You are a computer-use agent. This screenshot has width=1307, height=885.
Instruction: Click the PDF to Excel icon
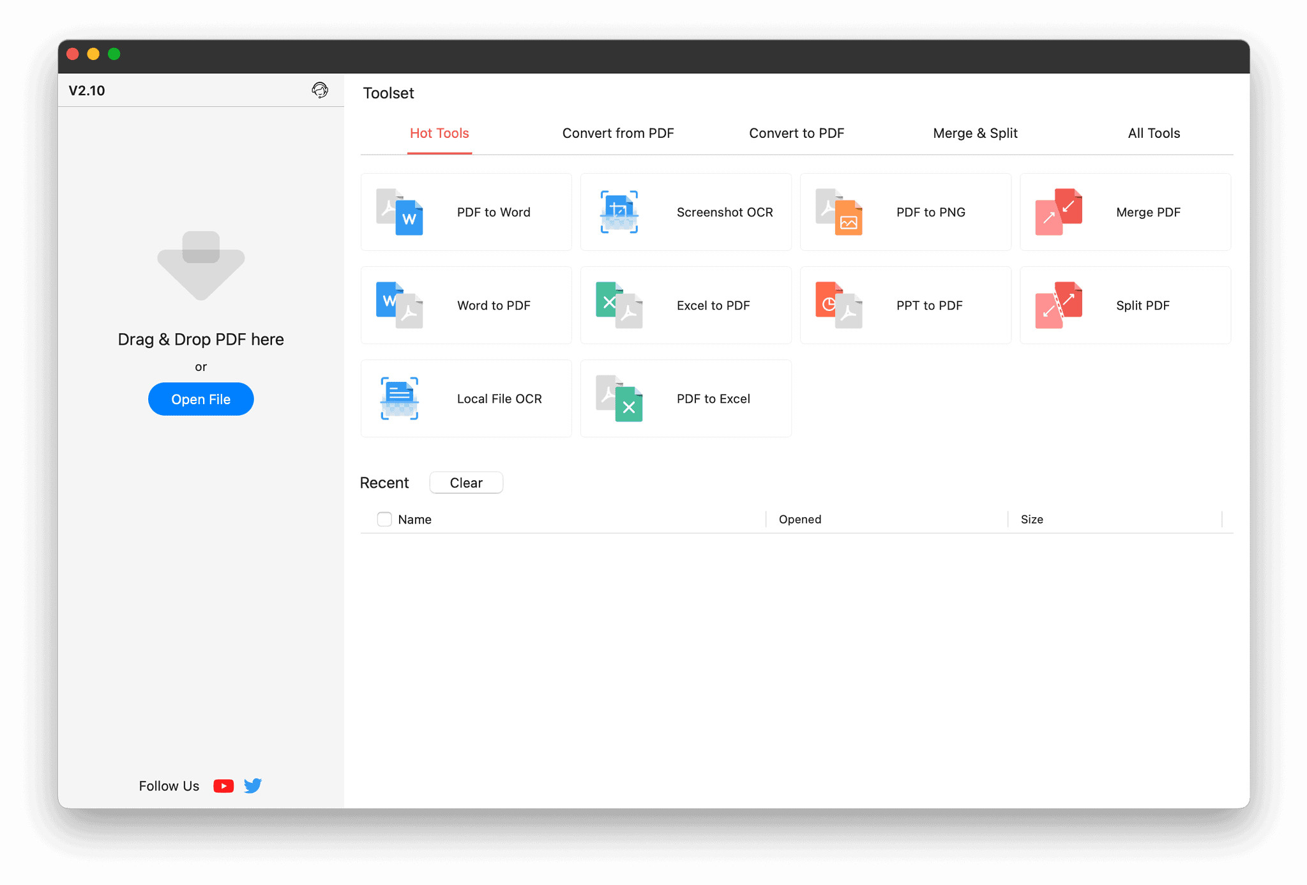coord(619,398)
